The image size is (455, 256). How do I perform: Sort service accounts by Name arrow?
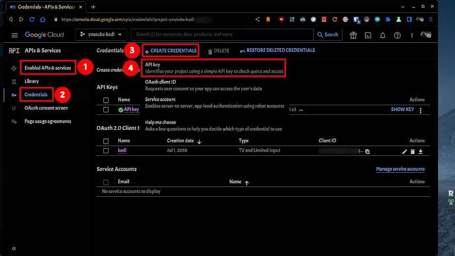(x=246, y=183)
